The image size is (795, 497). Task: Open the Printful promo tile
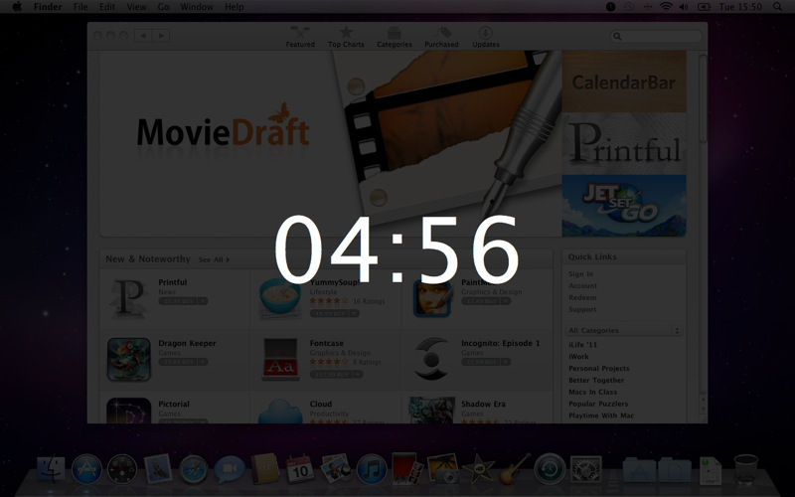(624, 144)
